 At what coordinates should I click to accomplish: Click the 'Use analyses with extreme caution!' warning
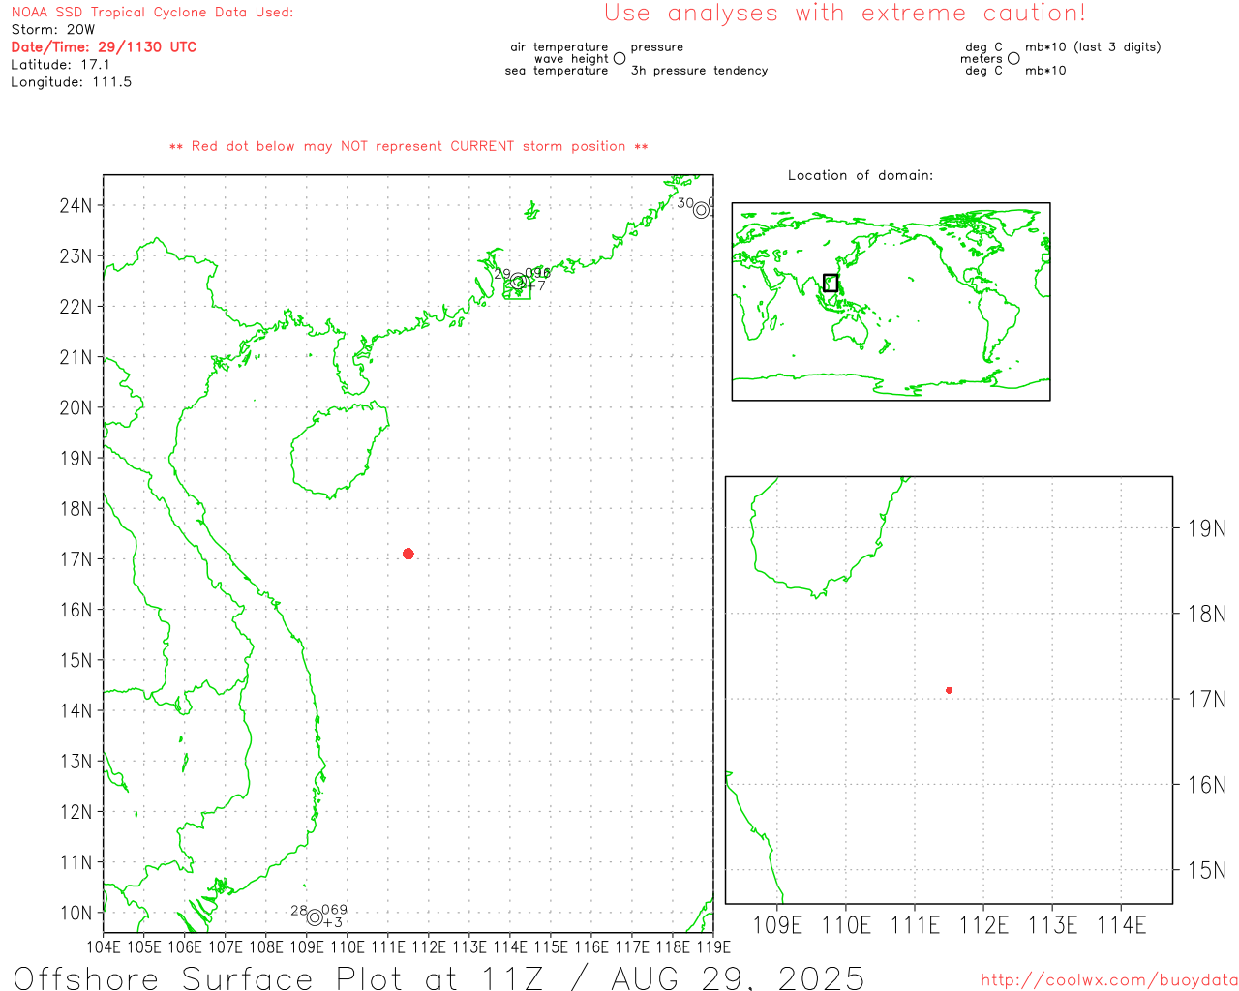point(845,14)
